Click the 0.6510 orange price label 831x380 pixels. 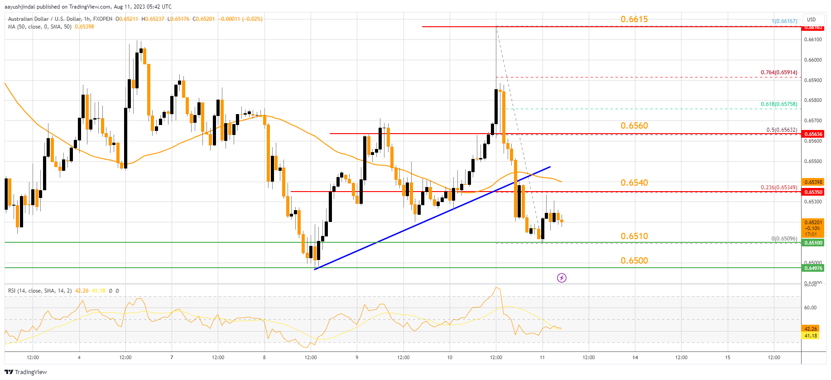[x=634, y=236]
